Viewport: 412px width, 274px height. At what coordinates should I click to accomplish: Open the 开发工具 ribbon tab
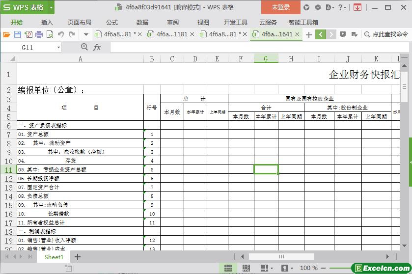coord(235,22)
